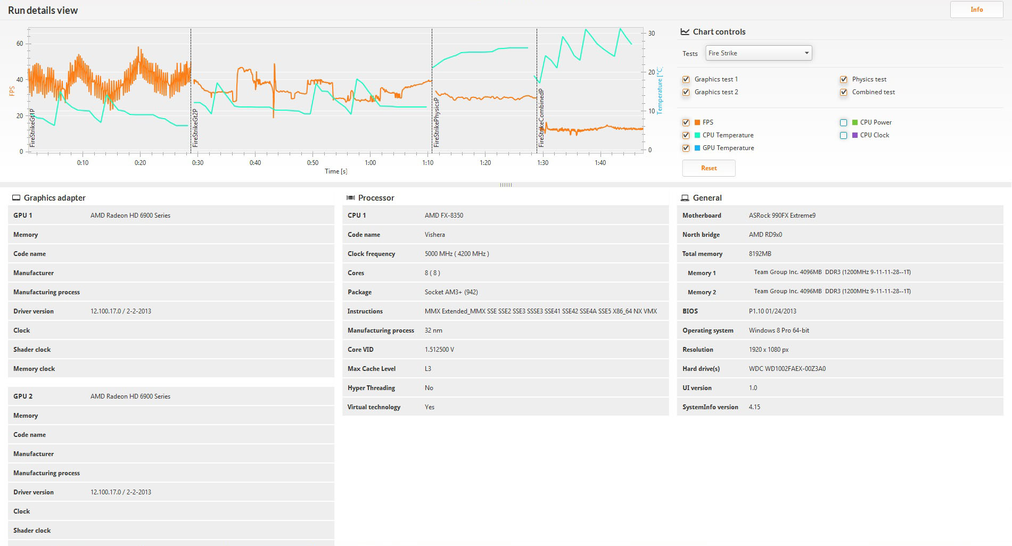
Task: Click the teal CPU Temperature swatch
Action: (697, 135)
